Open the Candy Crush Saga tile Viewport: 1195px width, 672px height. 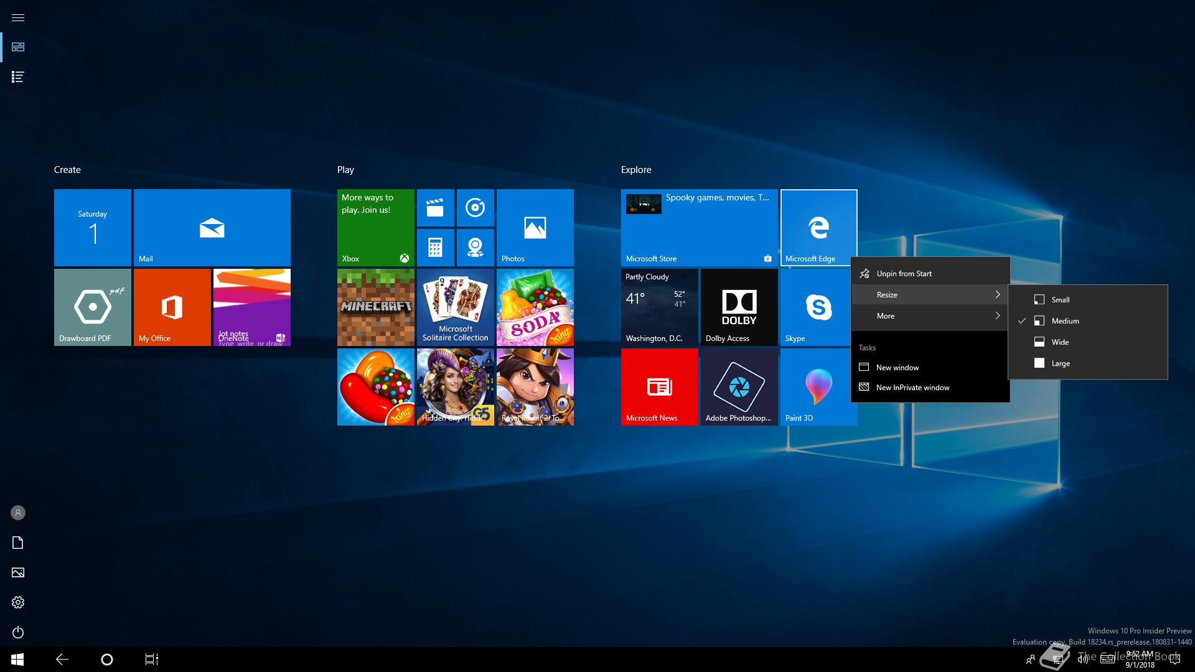tap(376, 387)
